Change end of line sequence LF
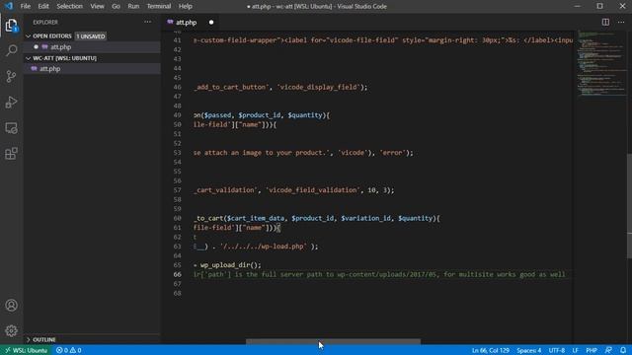 (575, 350)
